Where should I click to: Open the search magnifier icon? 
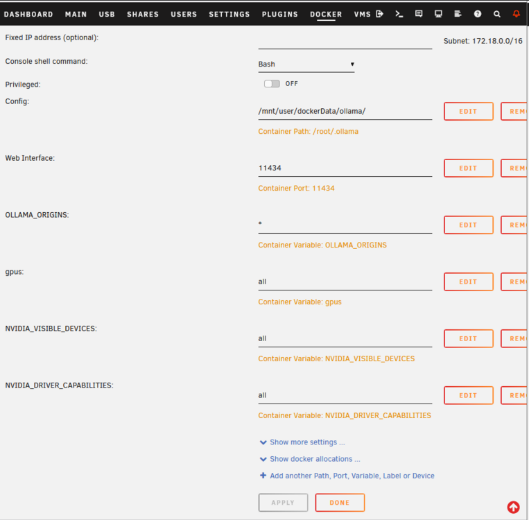tap(497, 14)
